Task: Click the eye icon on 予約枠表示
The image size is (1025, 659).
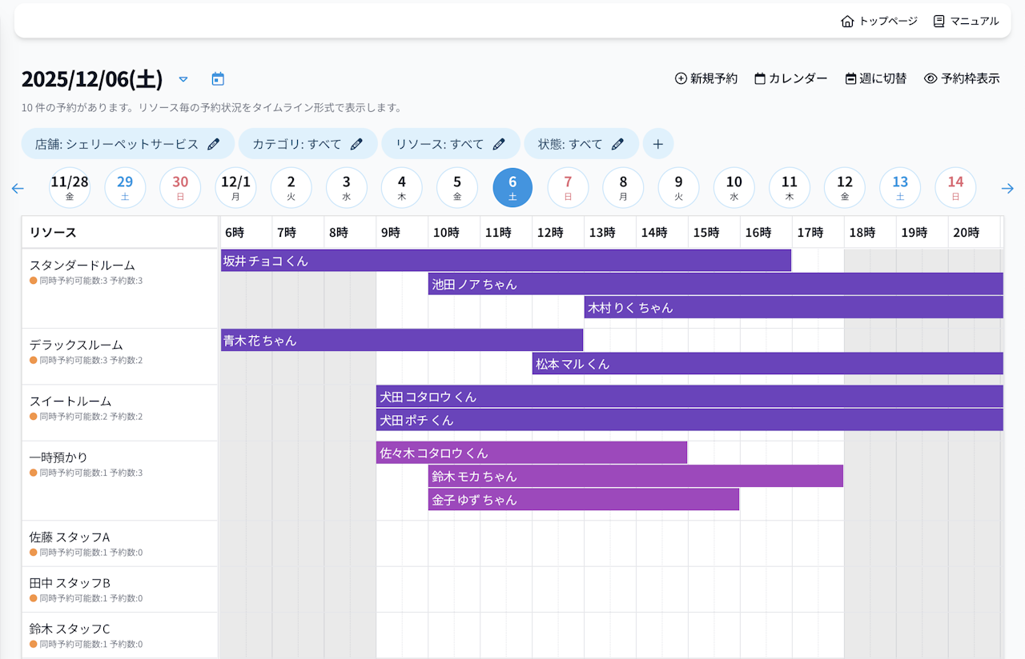Action: (x=931, y=78)
